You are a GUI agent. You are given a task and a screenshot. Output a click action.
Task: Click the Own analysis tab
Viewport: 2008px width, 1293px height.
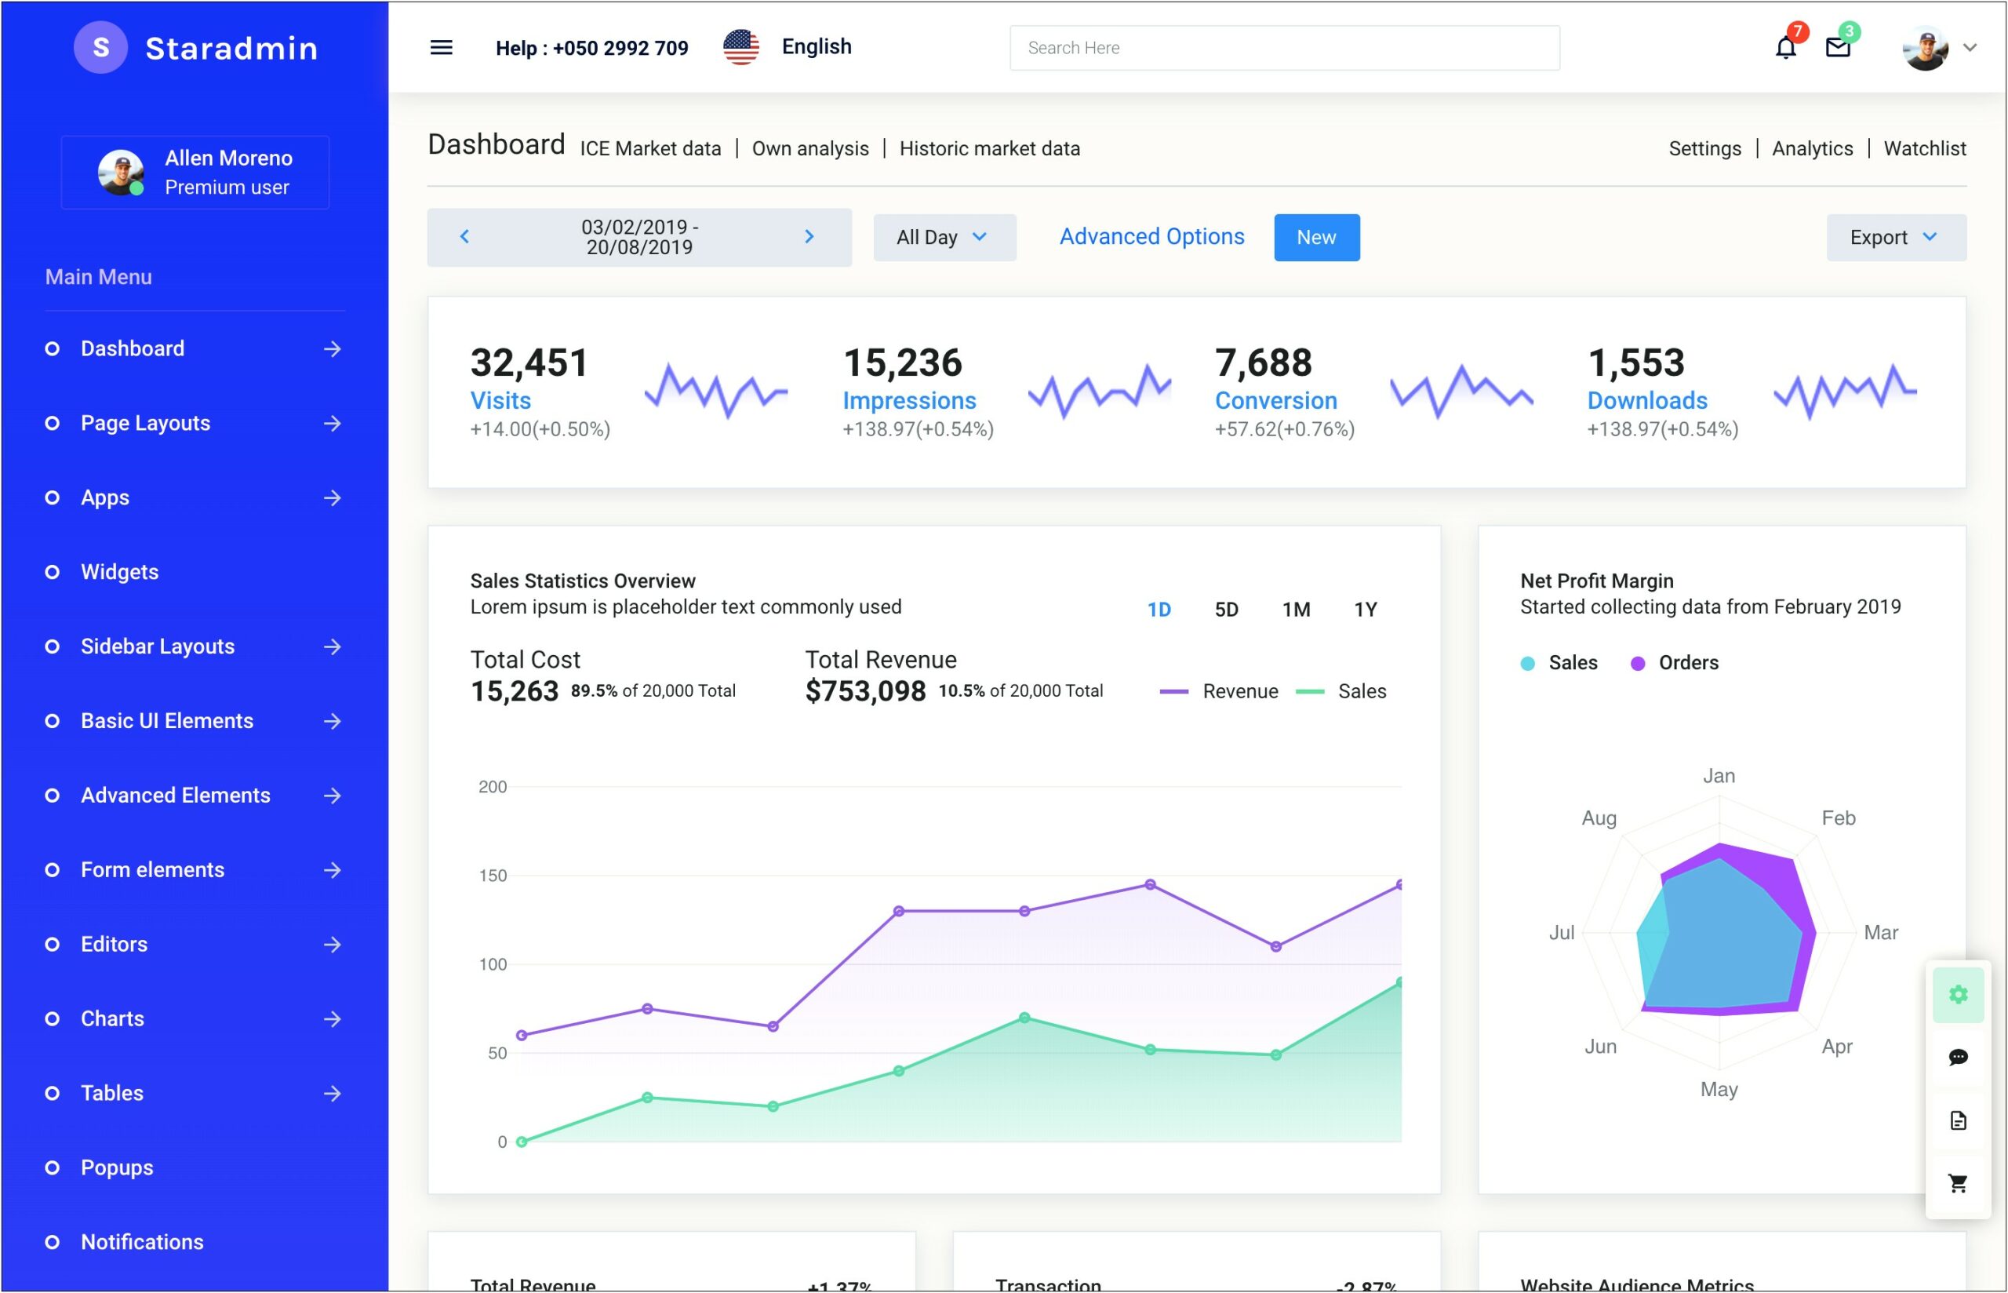tap(811, 148)
